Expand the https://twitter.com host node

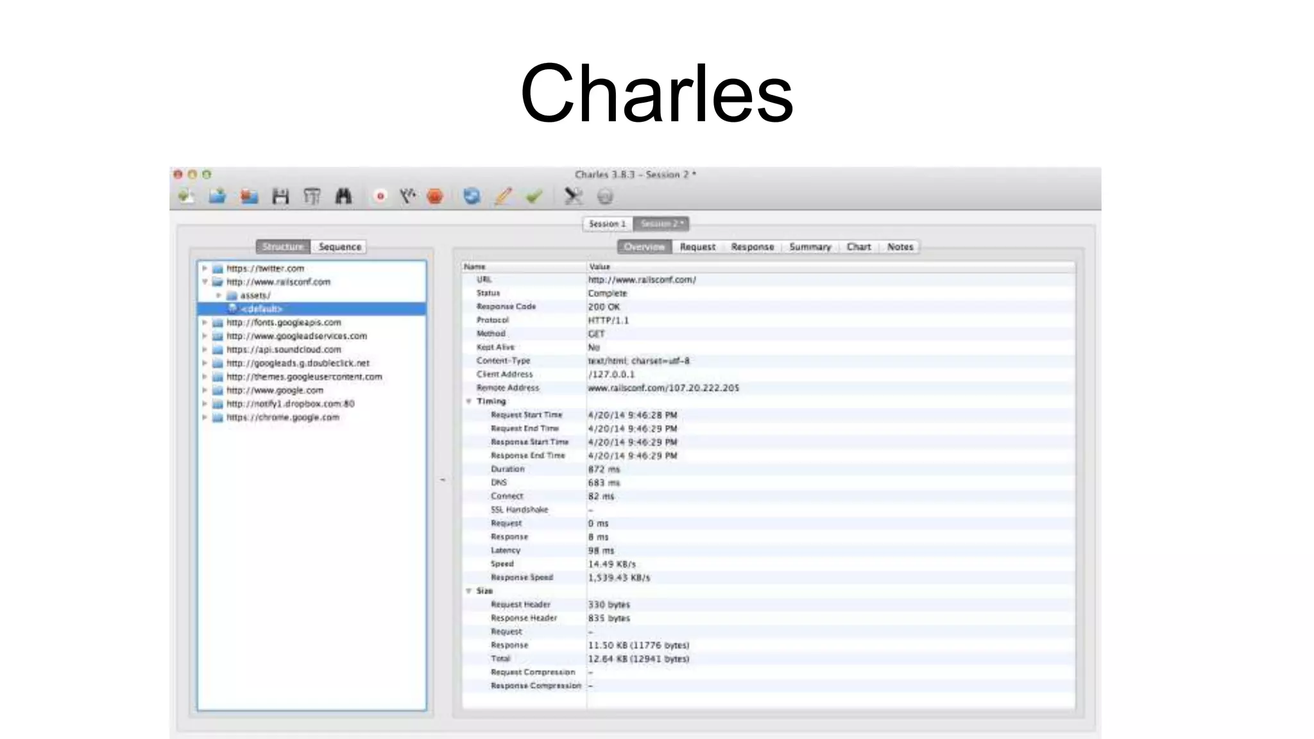tap(205, 269)
